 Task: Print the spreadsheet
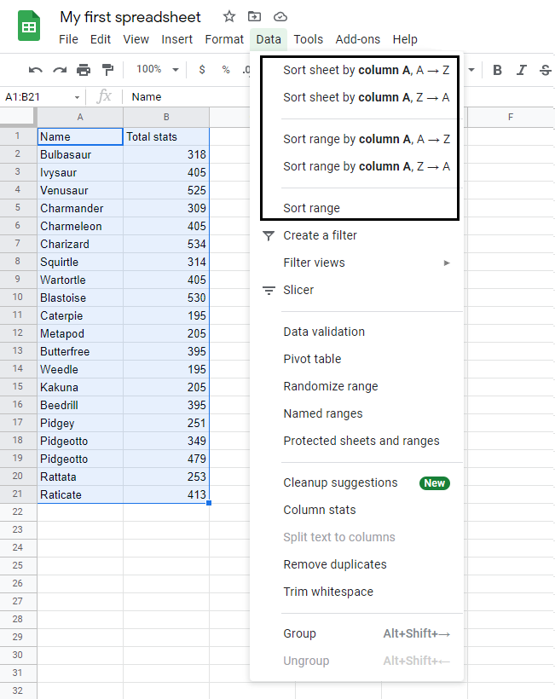coord(84,70)
